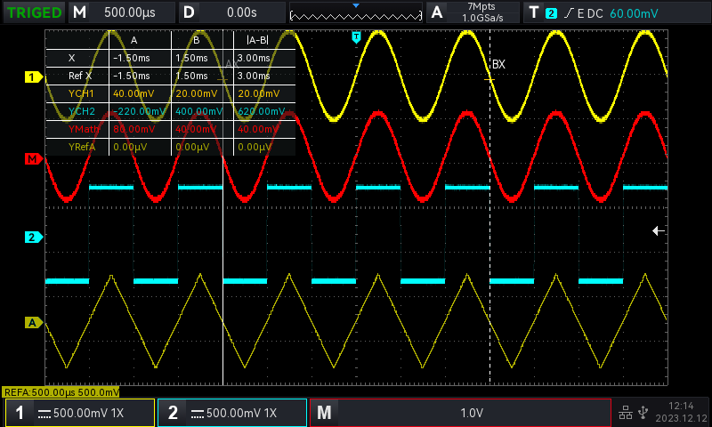Open trigger settings showing 60.00mV
This screenshot has height=427, width=712.
(617, 12)
